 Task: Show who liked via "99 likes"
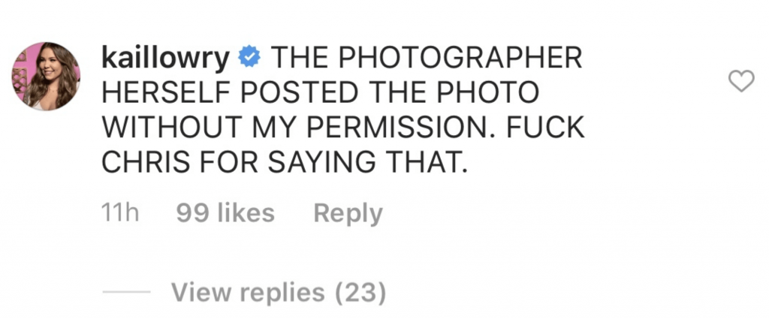pyautogui.click(x=225, y=214)
